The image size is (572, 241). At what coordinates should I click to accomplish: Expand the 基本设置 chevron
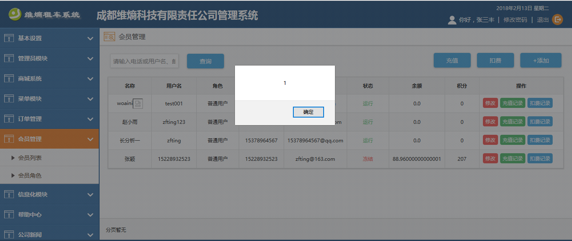(x=90, y=39)
